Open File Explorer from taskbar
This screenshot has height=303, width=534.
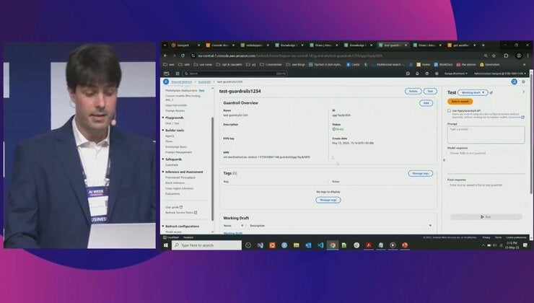pyautogui.click(x=297, y=245)
